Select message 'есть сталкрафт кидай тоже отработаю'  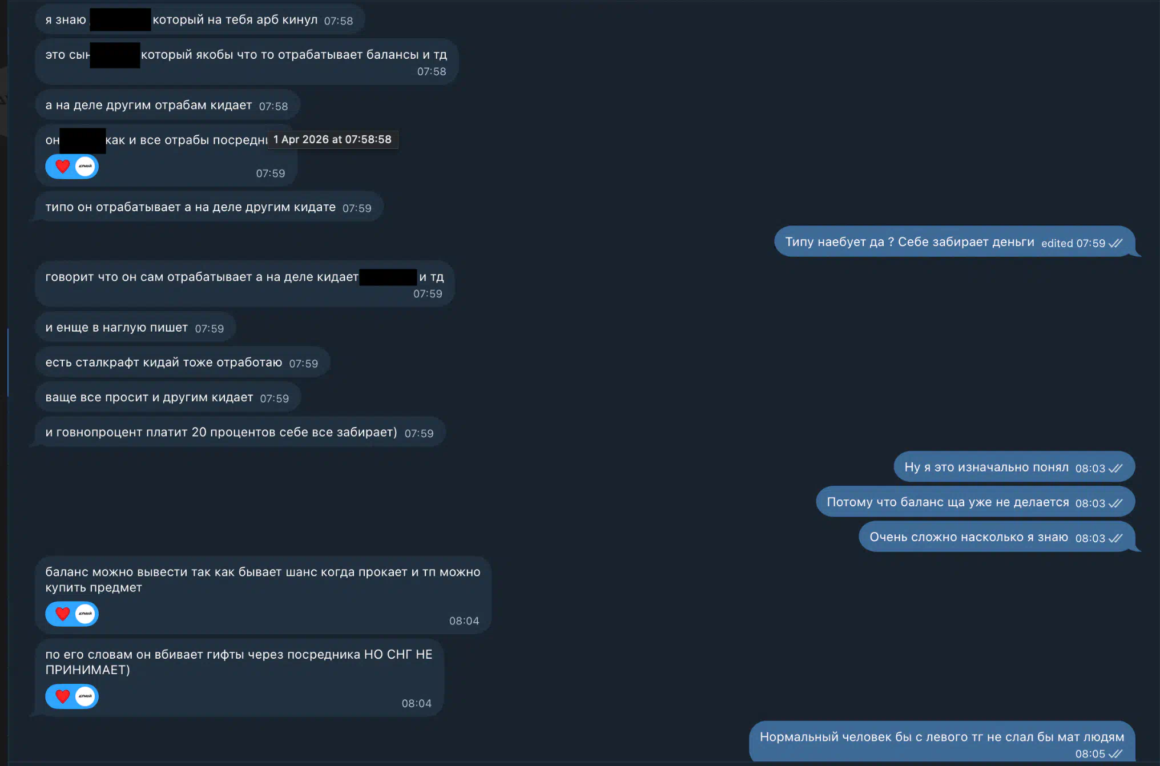pos(183,362)
